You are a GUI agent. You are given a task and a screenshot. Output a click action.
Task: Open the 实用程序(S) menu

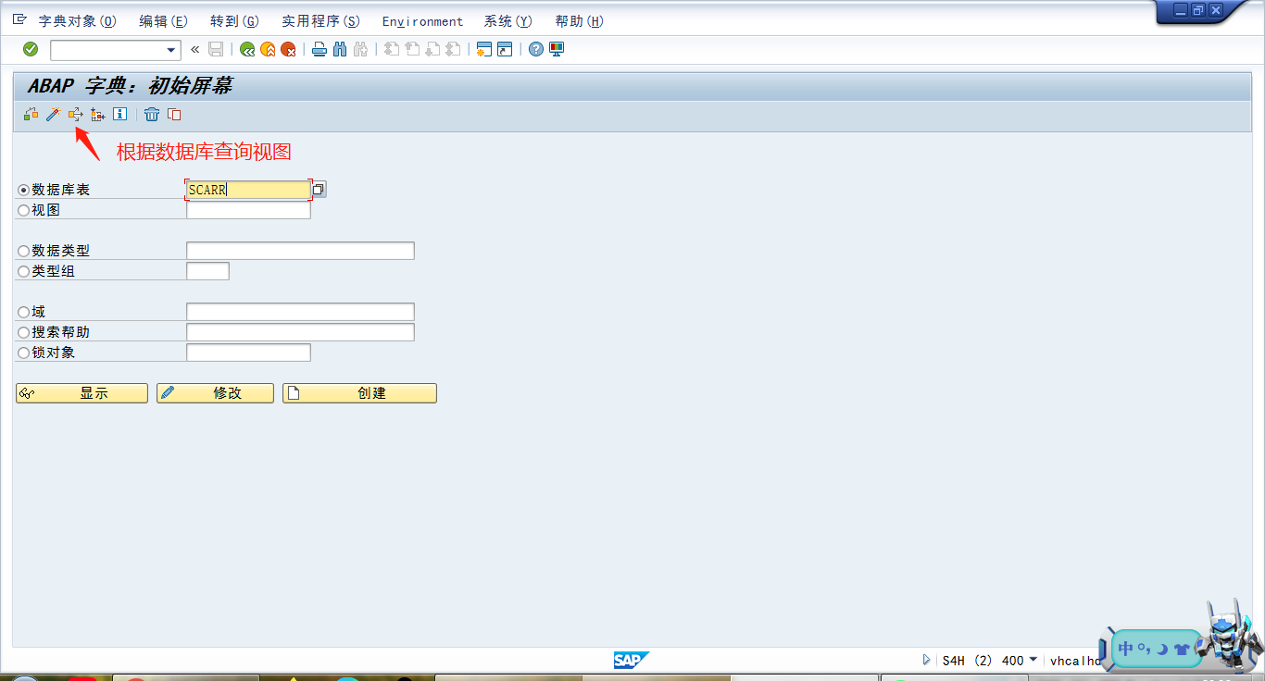pos(320,21)
